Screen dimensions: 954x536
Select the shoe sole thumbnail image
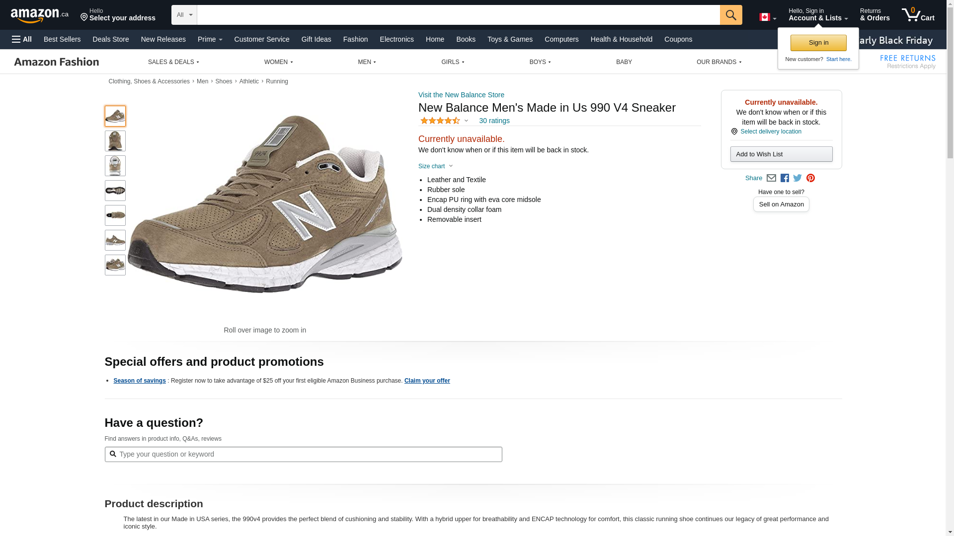pos(115,191)
